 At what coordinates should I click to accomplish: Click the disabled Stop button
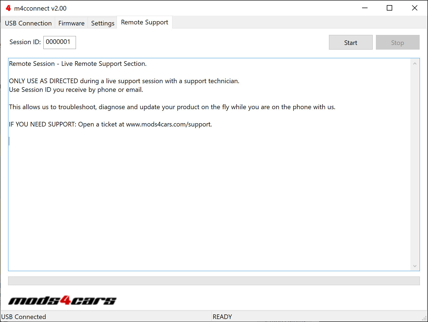click(398, 43)
